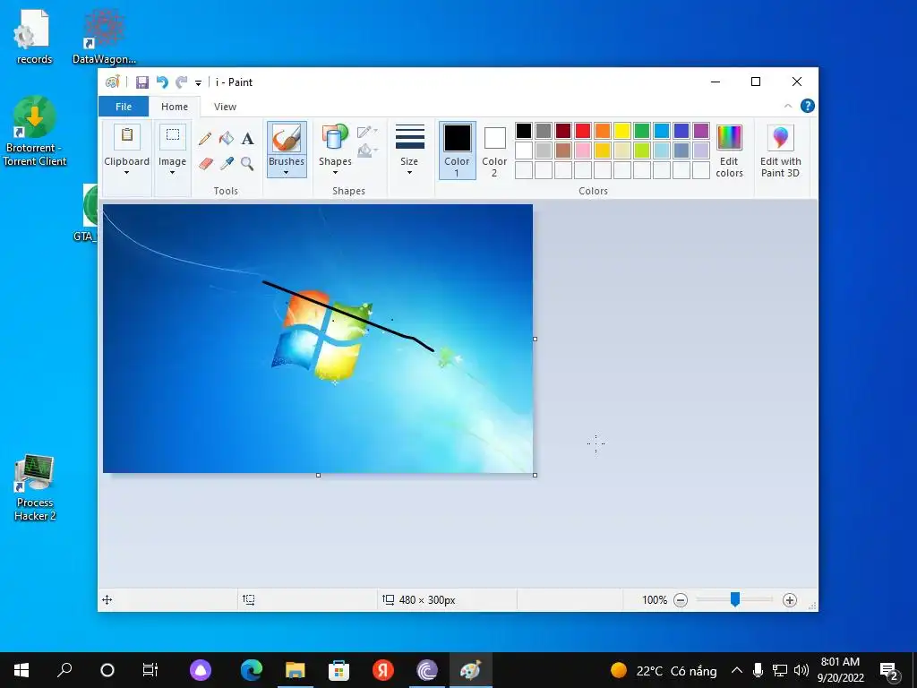Open Microsoft Store from taskbar
Viewport: 917px width, 688px height.
coord(339,670)
